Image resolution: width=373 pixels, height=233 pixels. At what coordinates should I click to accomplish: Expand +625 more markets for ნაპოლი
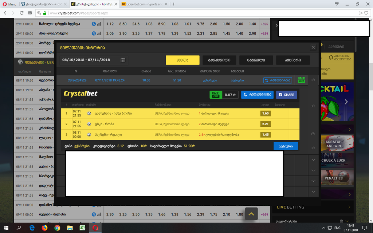pyautogui.click(x=264, y=24)
